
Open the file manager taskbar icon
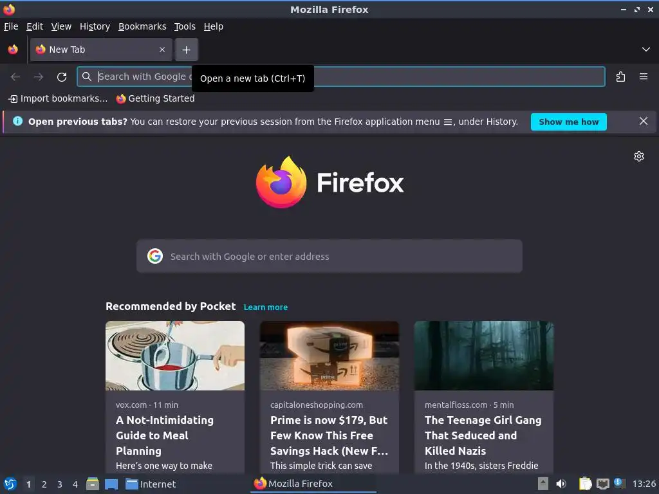93,484
